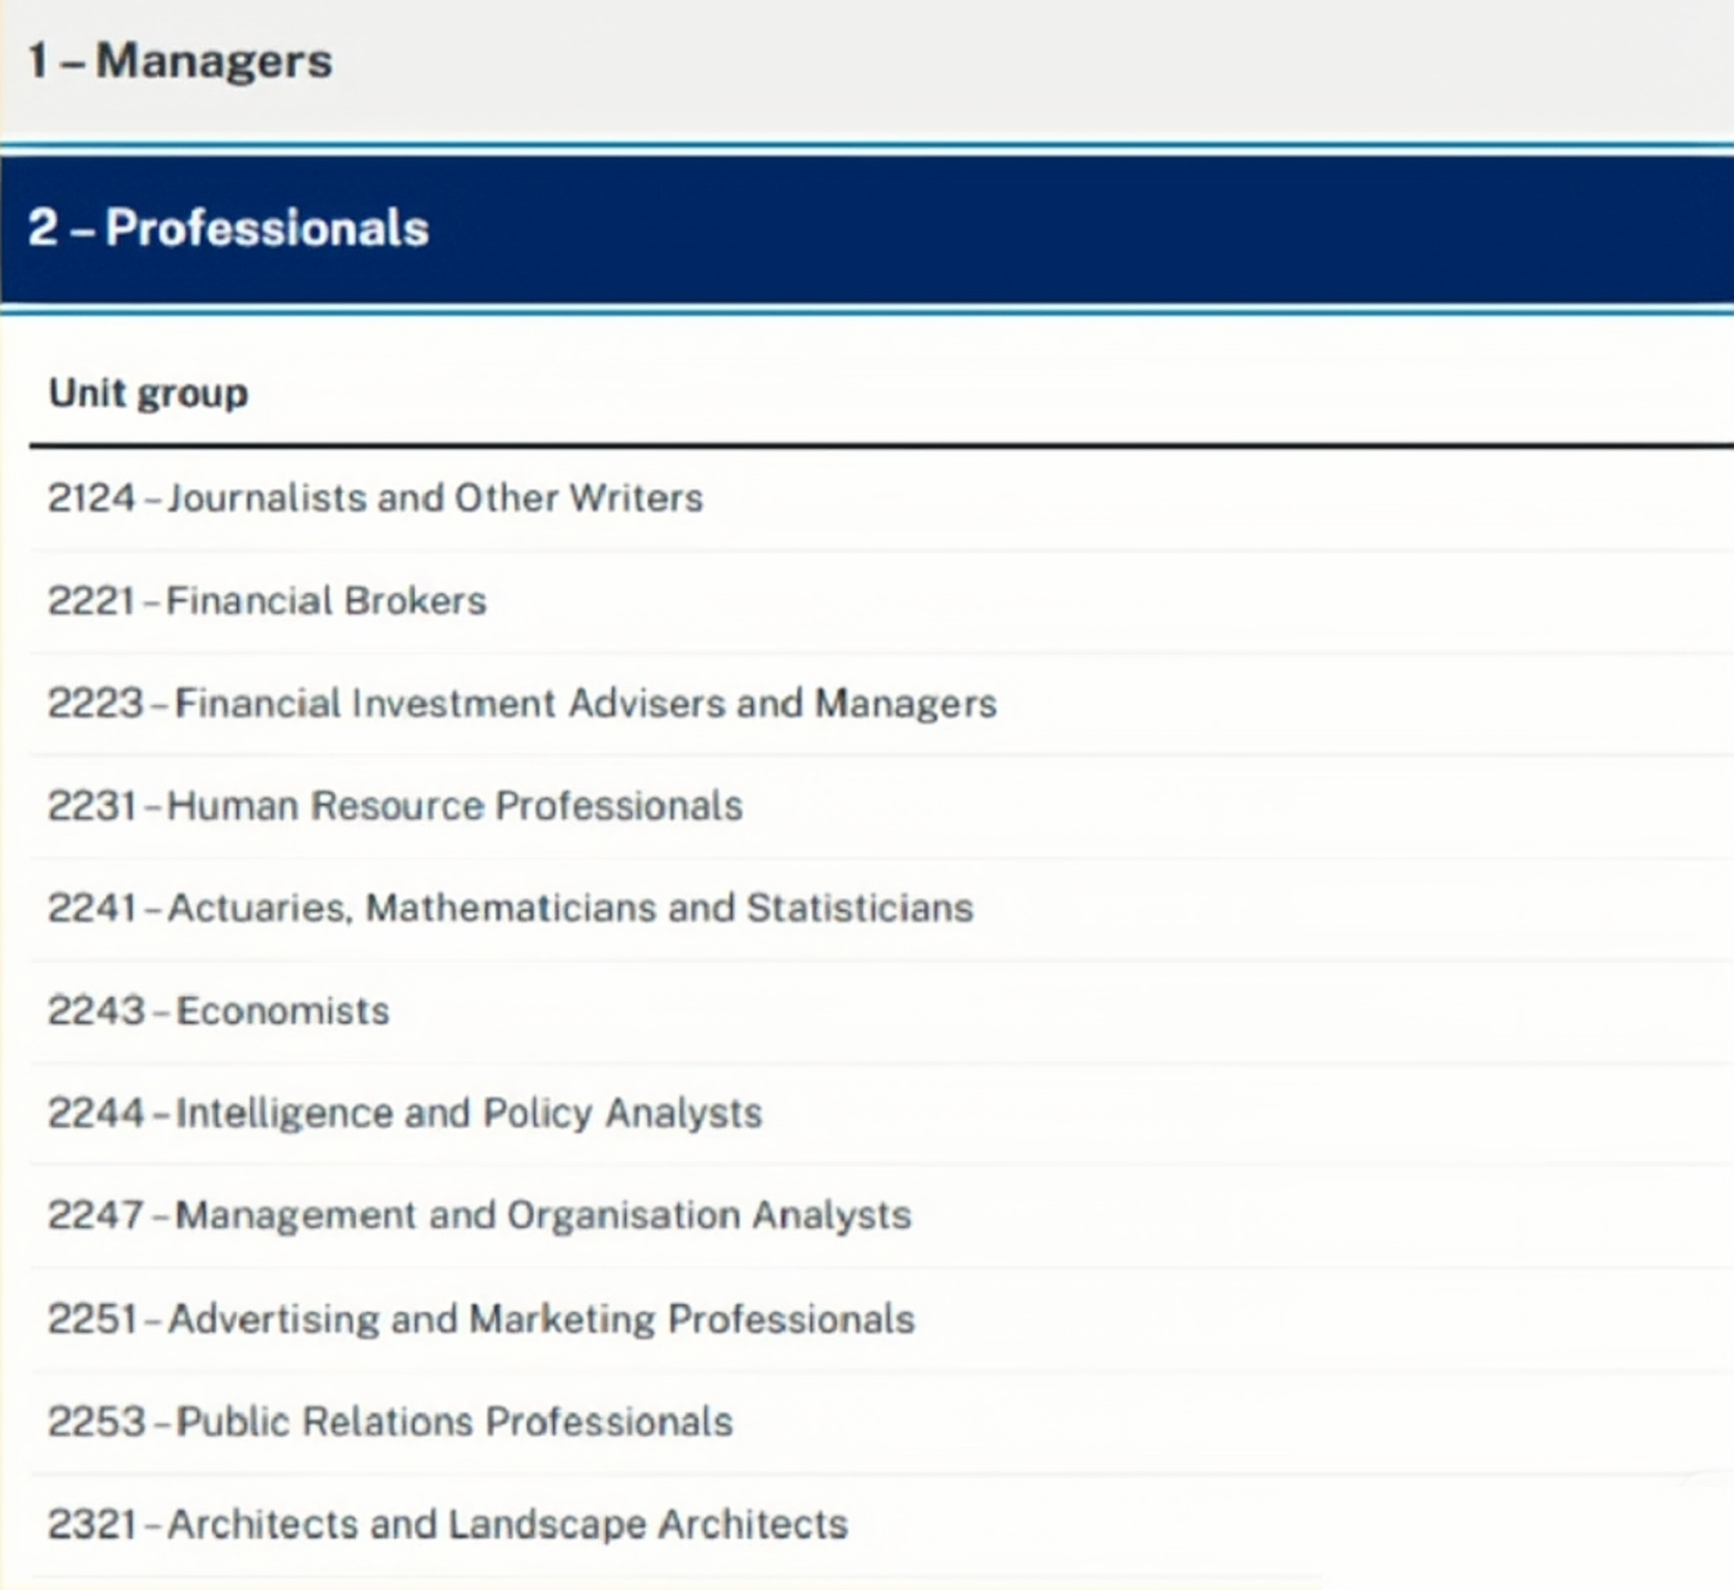Click the Unit group column header
Image resolution: width=1734 pixels, height=1590 pixels.
[x=148, y=393]
